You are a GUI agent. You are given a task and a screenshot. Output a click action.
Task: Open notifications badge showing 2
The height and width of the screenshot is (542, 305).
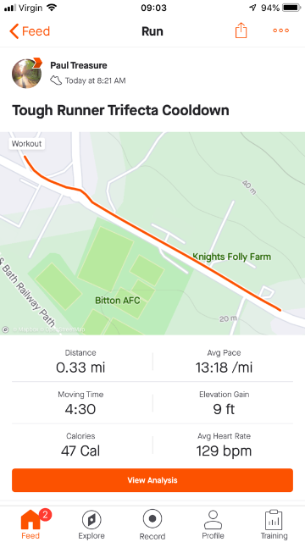click(45, 515)
